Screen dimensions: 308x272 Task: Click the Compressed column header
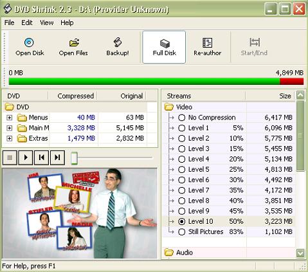click(73, 96)
